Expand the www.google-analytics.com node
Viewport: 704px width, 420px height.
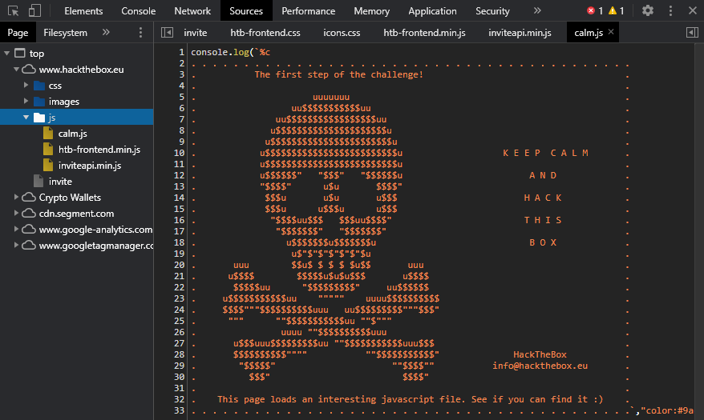pos(16,230)
